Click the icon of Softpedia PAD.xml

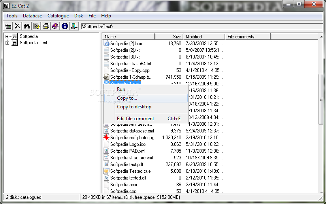click(106, 151)
